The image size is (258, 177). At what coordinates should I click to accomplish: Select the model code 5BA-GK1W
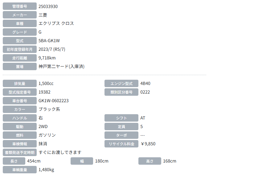(x=49, y=41)
